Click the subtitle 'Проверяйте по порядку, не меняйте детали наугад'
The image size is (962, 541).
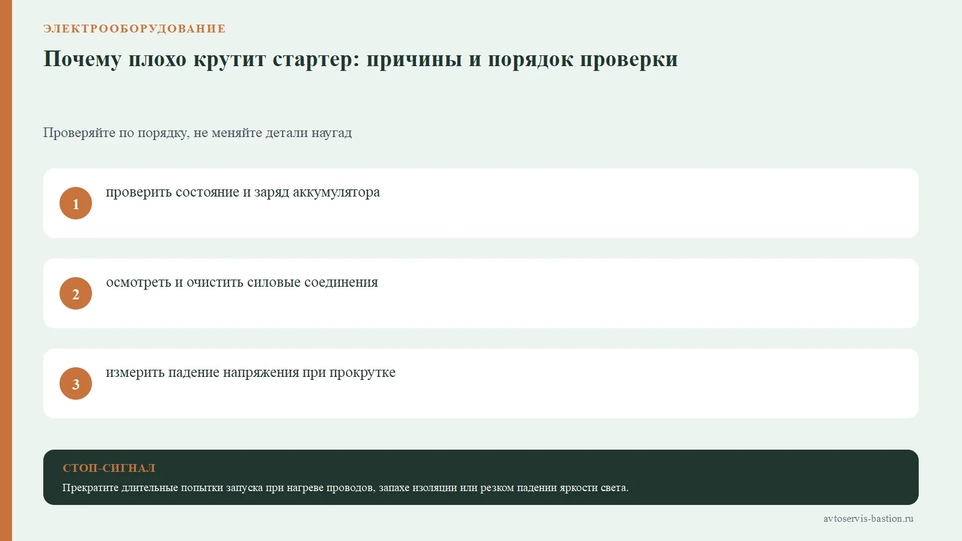197,133
